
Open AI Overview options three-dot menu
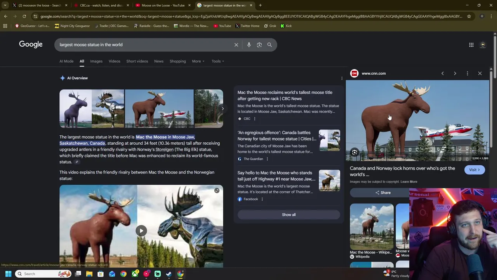pos(342,78)
